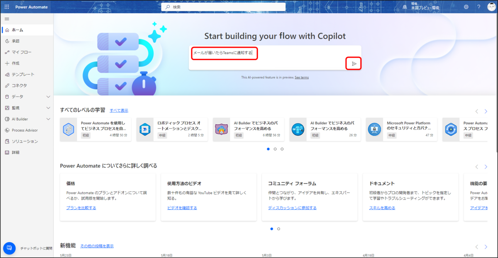Open Microsoft Power Platform security card thumbnail
498x258 pixels.
[x=374, y=129]
